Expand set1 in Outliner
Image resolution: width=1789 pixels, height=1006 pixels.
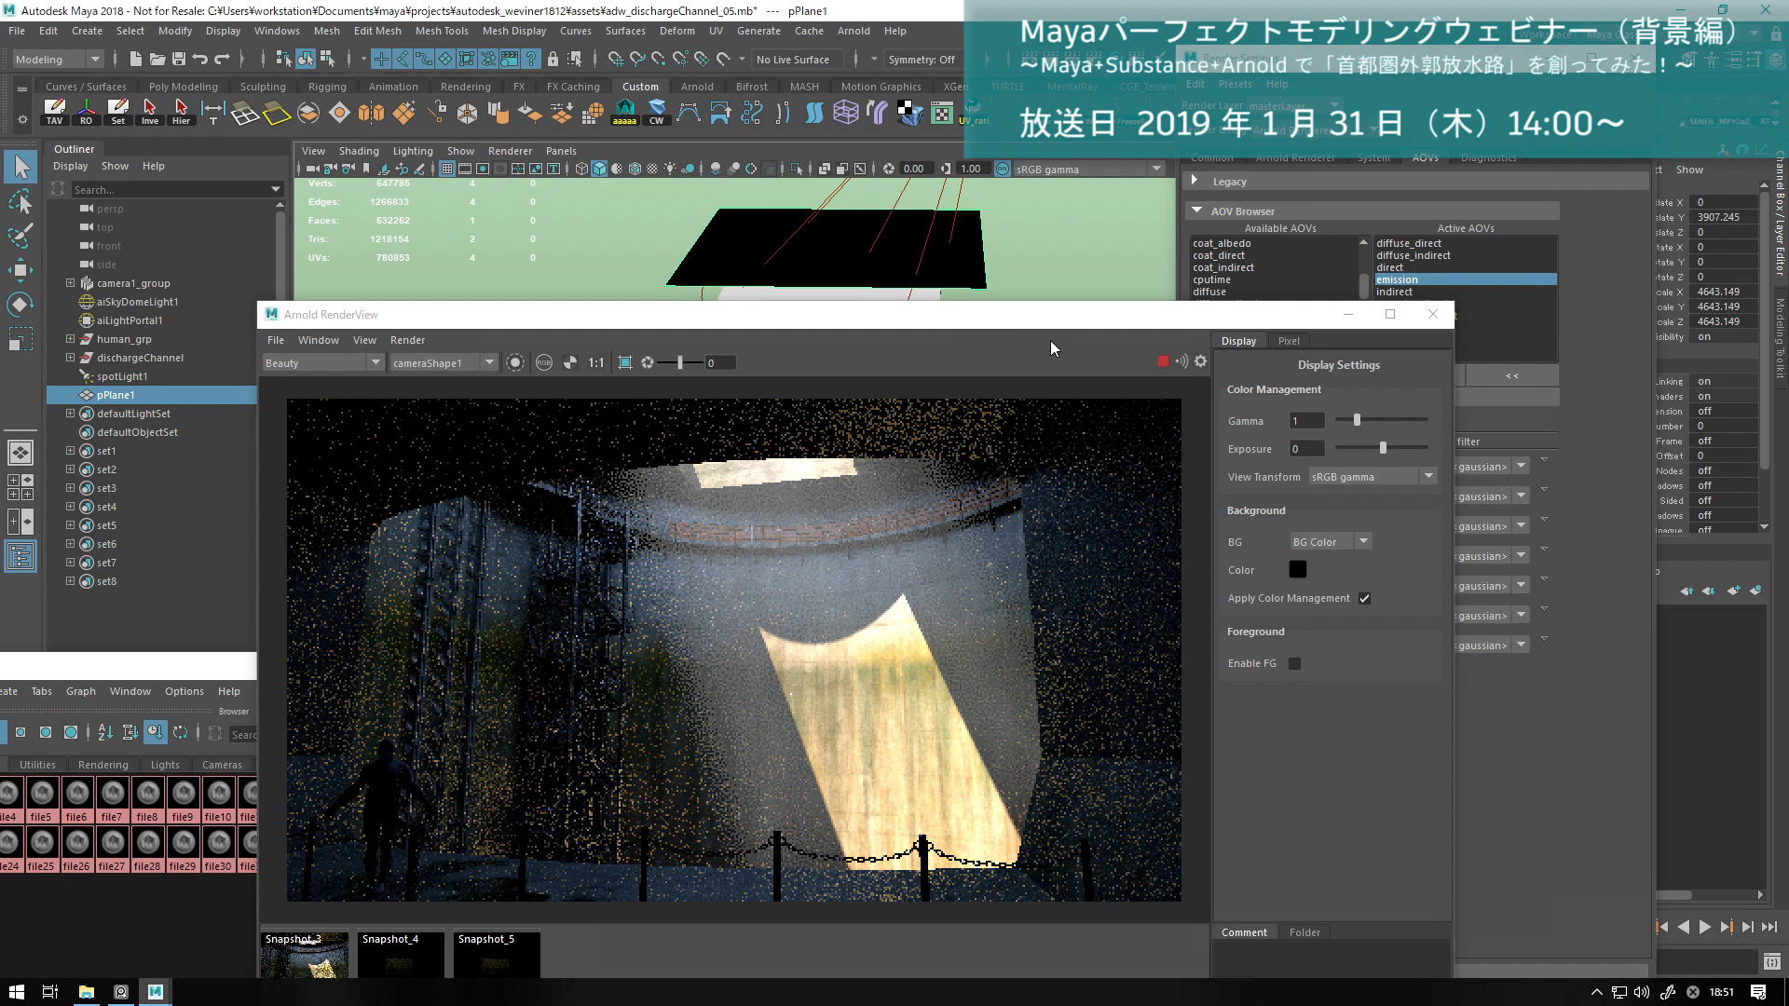tap(70, 451)
